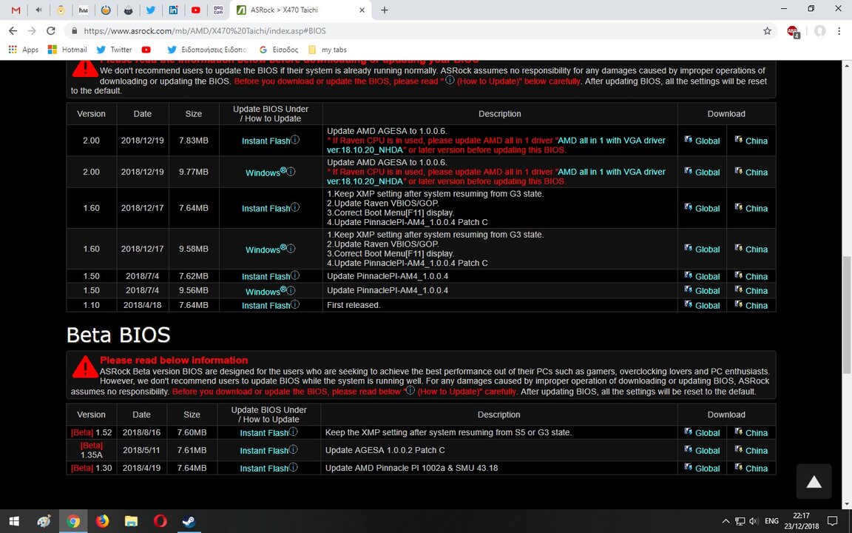Open the Twitter bookmark in bookmarks bar
The image size is (852, 533).
pos(114,50)
